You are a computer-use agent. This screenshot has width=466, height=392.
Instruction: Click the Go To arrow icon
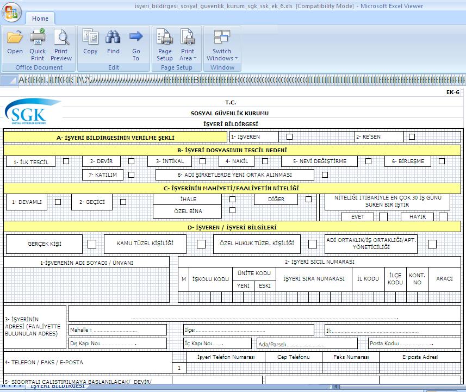coord(136,36)
